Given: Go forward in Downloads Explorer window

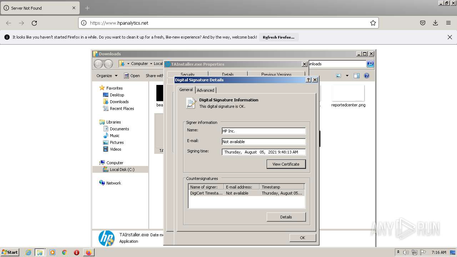Looking at the screenshot, I should [x=108, y=64].
